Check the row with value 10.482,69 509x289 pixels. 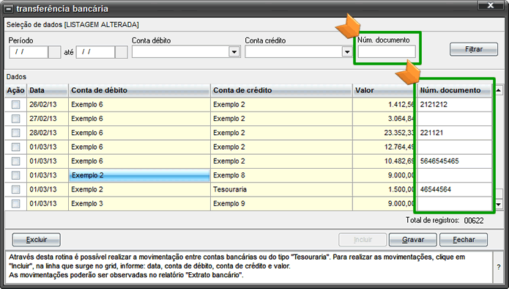click(15, 161)
